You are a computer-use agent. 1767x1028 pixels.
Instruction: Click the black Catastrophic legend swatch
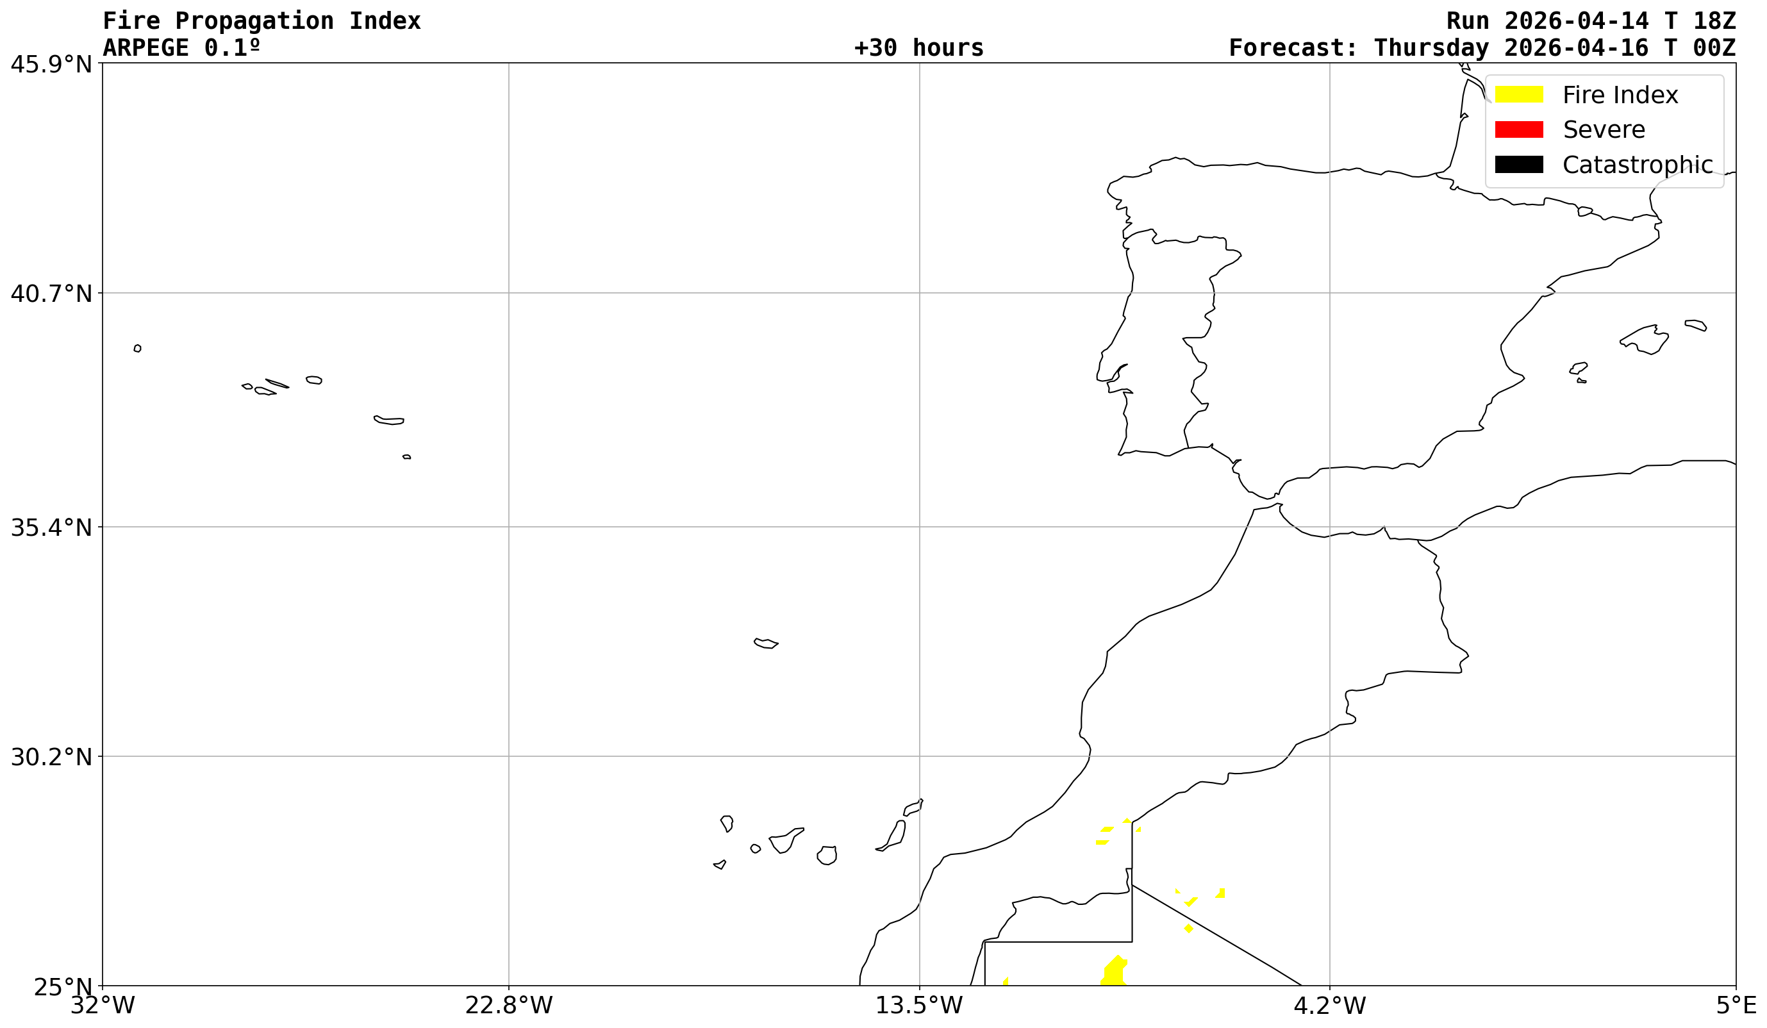click(x=1519, y=165)
